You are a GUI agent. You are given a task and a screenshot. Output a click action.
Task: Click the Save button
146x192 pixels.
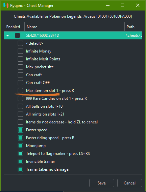(102, 183)
